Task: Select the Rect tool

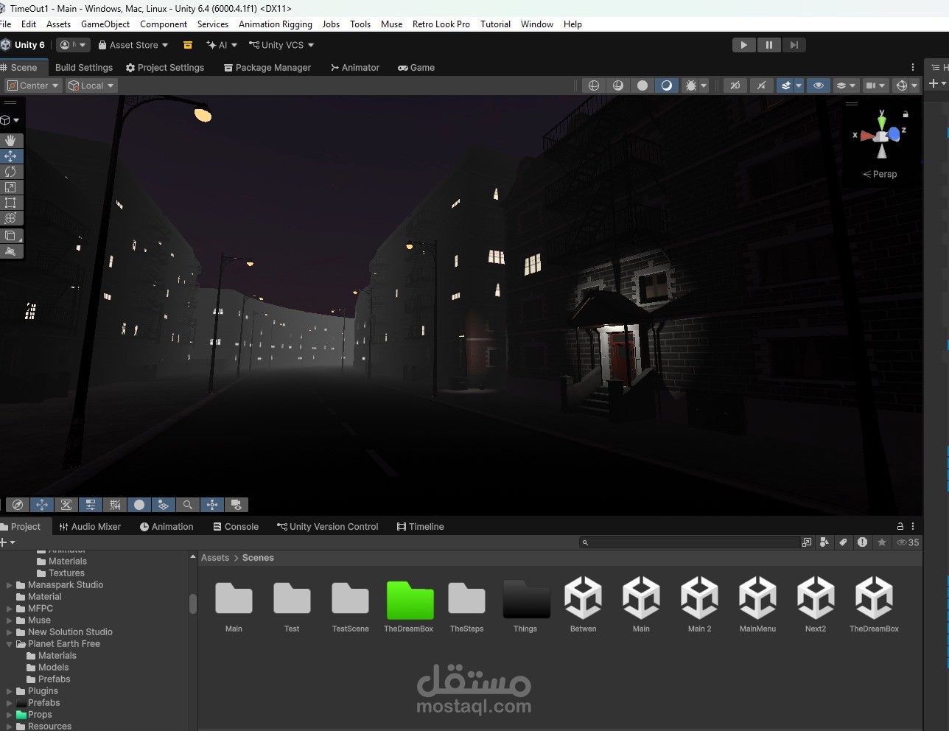Action: tap(10, 203)
